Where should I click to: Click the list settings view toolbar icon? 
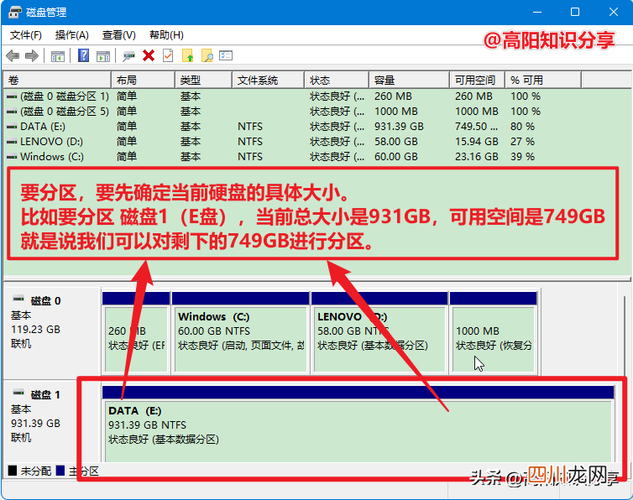226,55
